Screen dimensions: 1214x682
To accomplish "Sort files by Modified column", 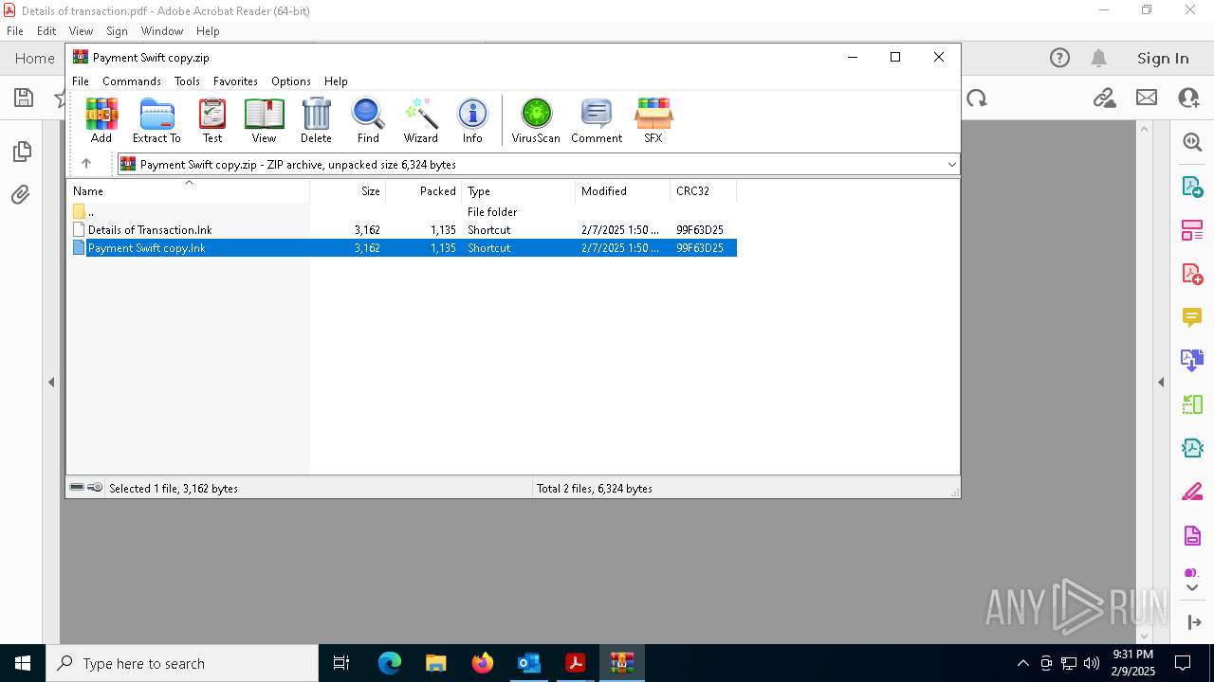I will (x=622, y=191).
